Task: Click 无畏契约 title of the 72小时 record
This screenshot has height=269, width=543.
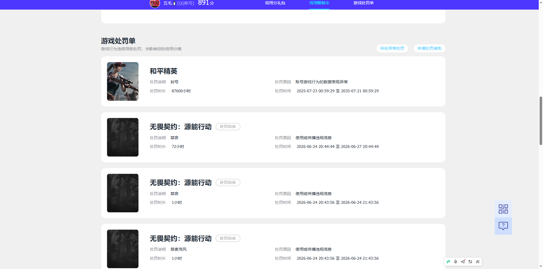Action: click(x=181, y=127)
